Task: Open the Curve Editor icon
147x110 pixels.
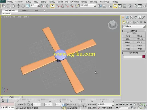Action: coord(120,6)
